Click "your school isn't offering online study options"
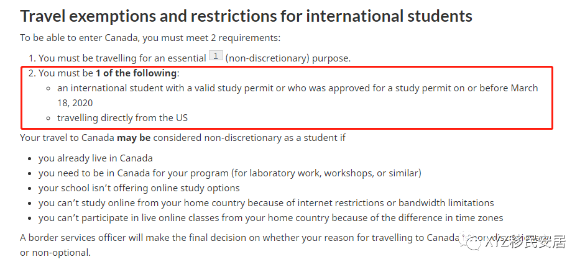Image resolution: width=585 pixels, height=267 pixels. [139, 188]
